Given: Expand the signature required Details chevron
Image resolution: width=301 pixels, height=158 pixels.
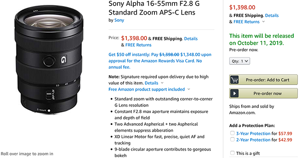Looking at the screenshot, I should pos(162,83).
